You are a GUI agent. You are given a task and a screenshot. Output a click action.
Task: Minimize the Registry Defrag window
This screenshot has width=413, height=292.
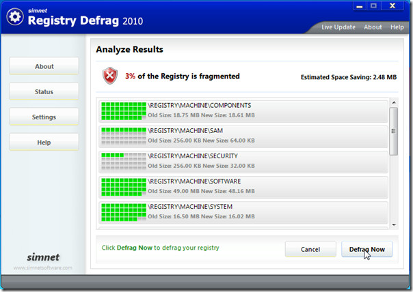point(360,6)
